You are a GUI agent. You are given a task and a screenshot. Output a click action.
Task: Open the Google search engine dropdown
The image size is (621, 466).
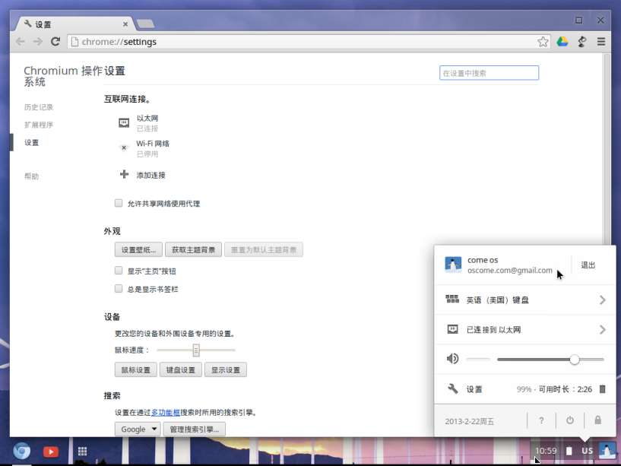click(x=137, y=429)
